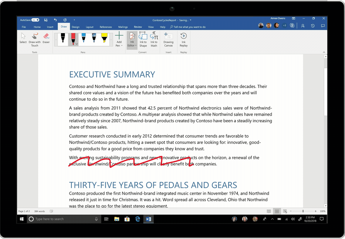345x239 pixels.
Task: Open the red pen options arrow
Action: point(77,44)
